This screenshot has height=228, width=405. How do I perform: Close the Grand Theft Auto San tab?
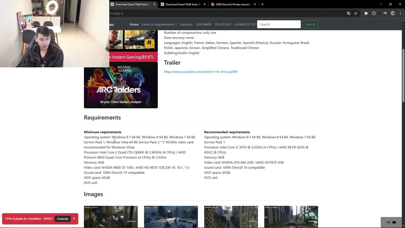pyautogui.click(x=204, y=4)
